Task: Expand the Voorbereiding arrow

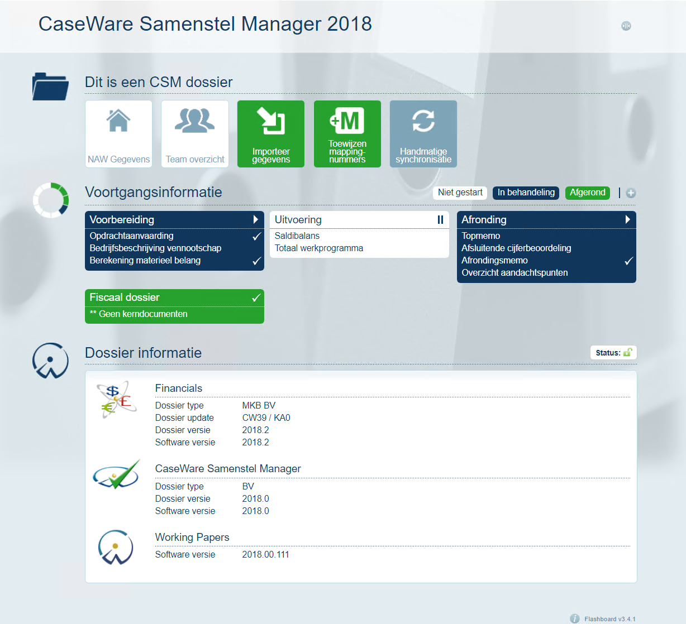Action: 256,219
